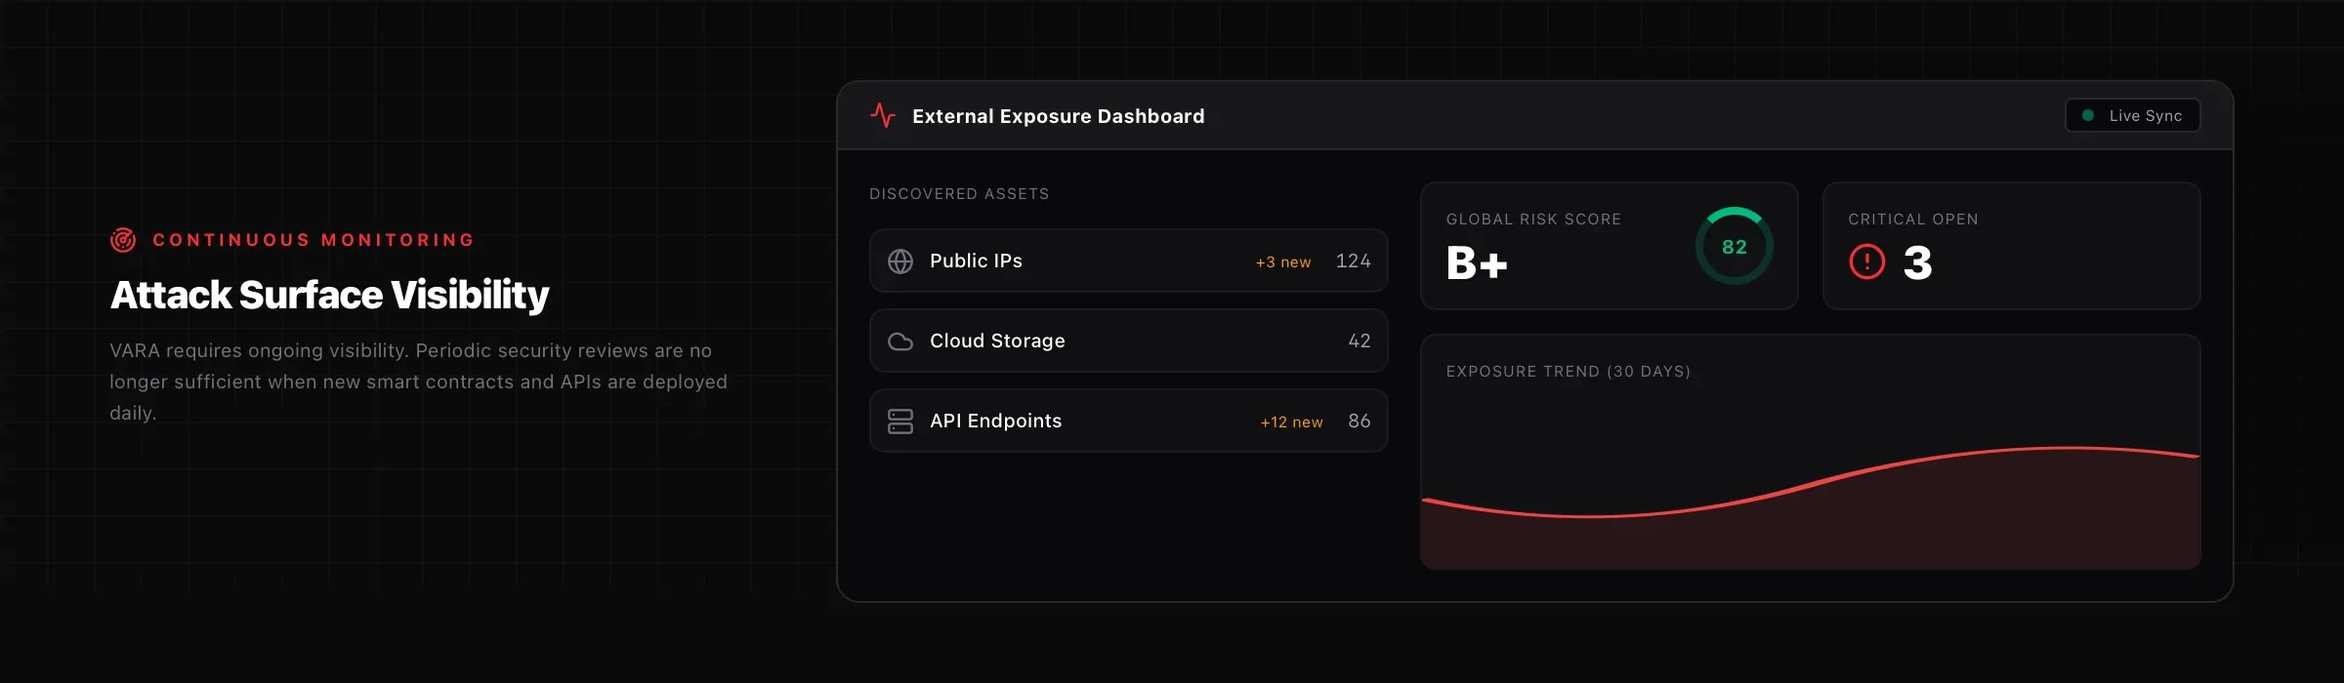Open the Cloud Storage asset row

(1129, 341)
